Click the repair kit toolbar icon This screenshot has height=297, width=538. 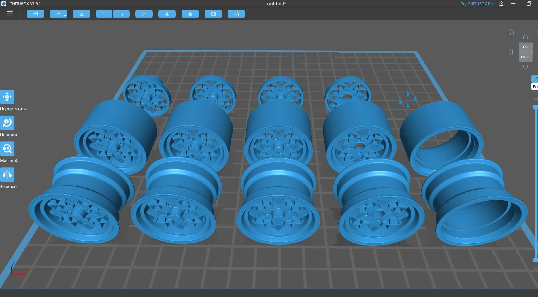[x=236, y=14]
